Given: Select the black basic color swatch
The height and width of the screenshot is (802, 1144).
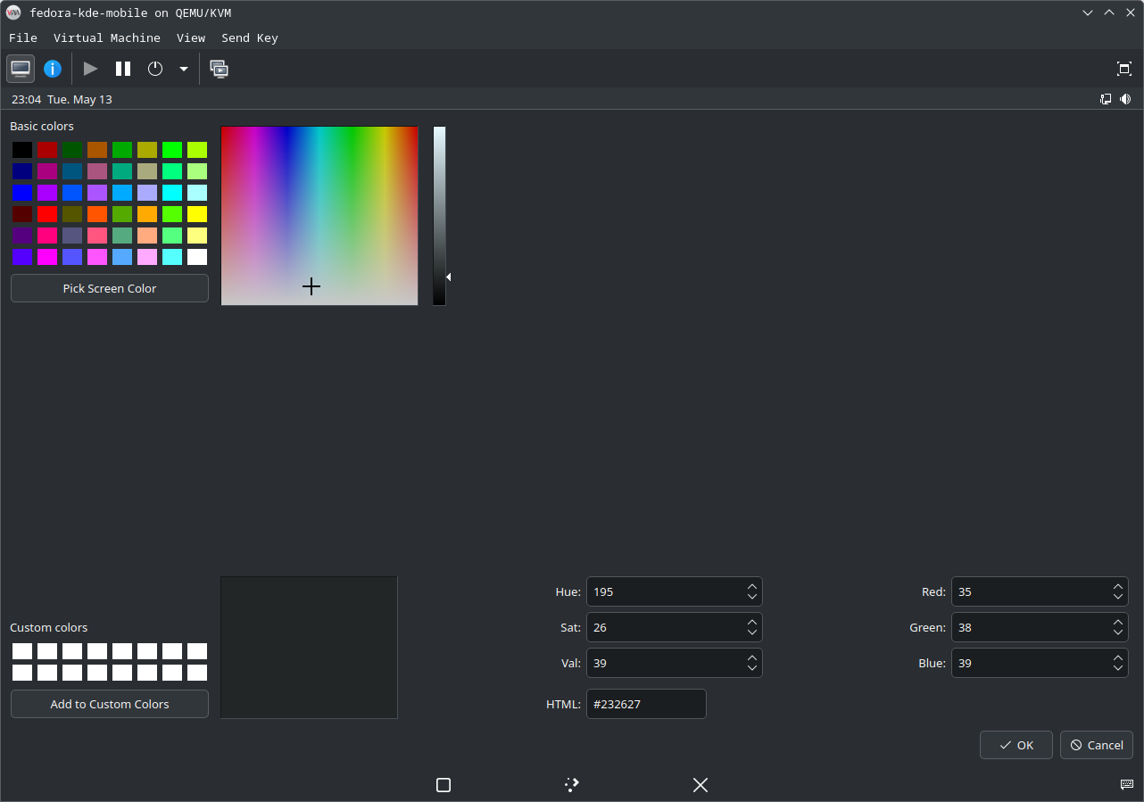Looking at the screenshot, I should point(22,150).
